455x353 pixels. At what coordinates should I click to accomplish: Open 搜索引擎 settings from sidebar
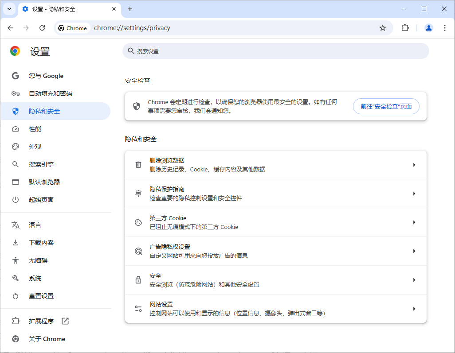pos(41,164)
